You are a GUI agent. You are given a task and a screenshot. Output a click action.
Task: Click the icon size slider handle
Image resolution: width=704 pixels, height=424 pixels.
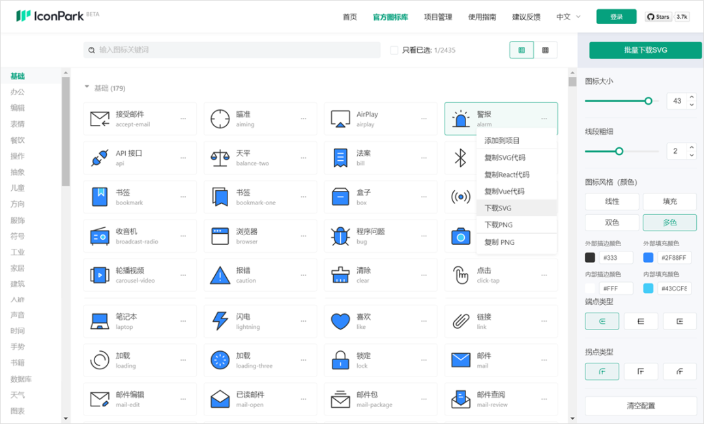point(649,101)
